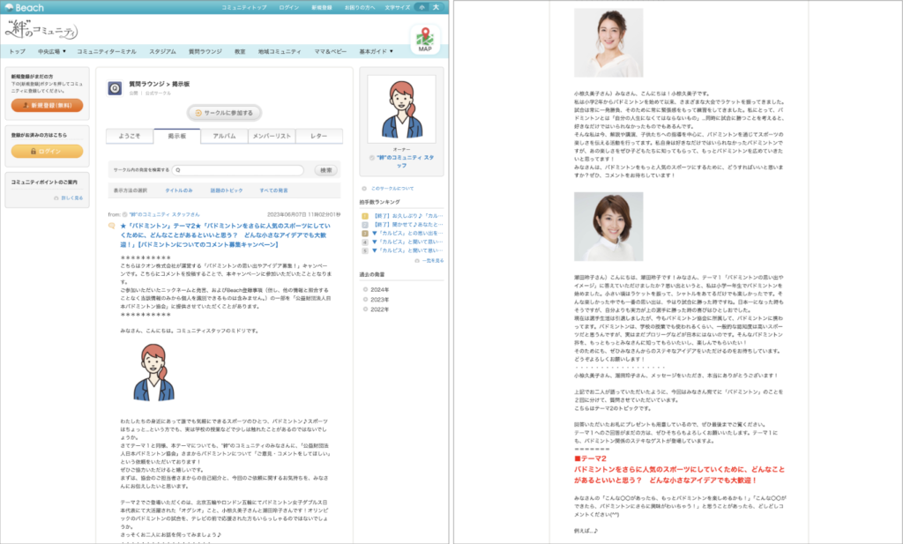
Task: Switch to the ようこそ tab
Action: point(130,136)
